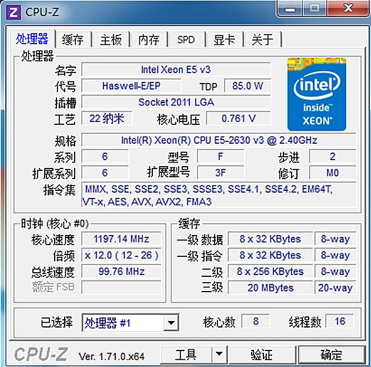Close the CPU-Z window

tap(349, 8)
